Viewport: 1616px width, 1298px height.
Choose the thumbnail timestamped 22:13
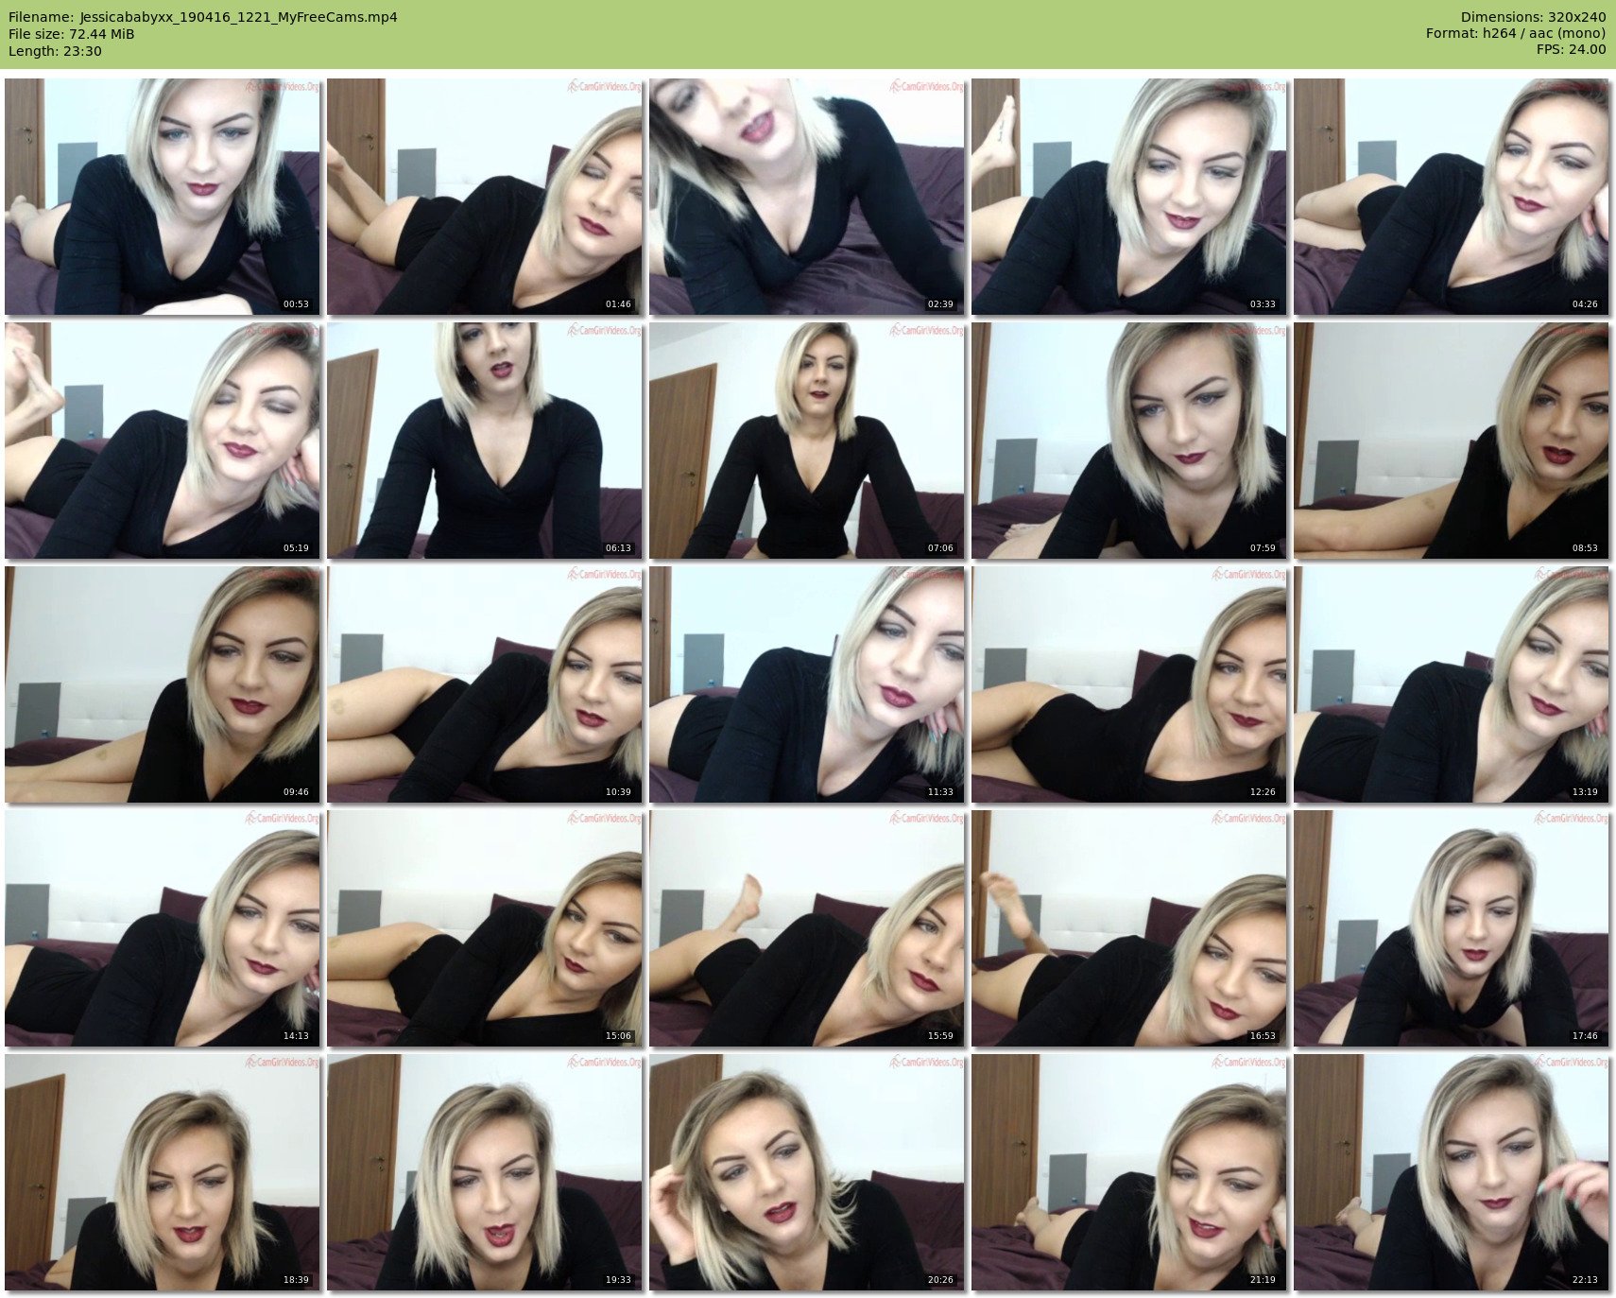(1452, 1172)
